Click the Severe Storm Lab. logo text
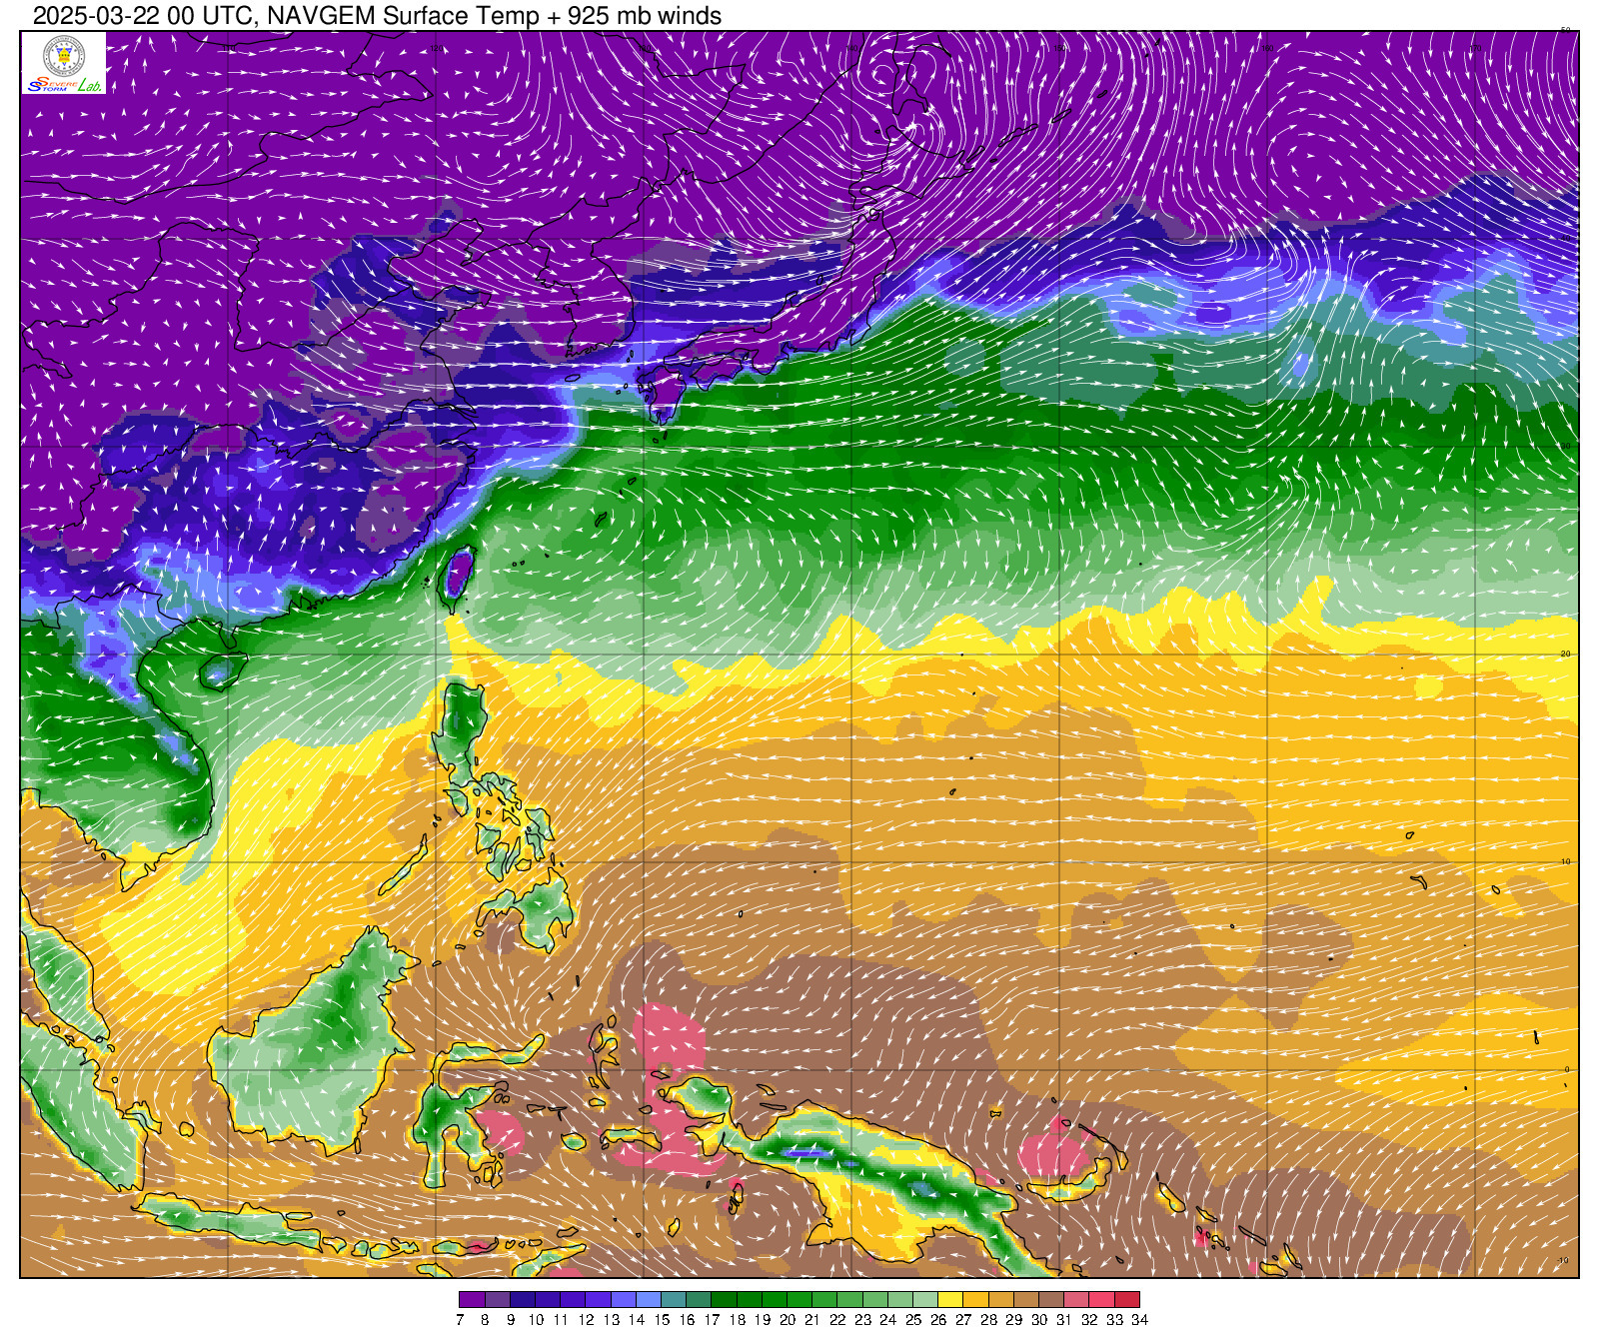Image resolution: width=1599 pixels, height=1339 pixels. 64,86
